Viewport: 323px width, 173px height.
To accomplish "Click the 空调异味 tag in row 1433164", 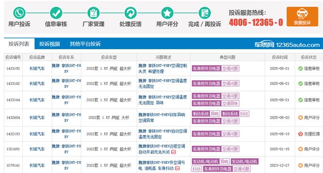I will point(215,104).
